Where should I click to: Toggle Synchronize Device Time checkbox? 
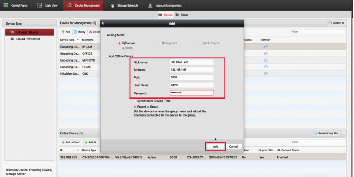[135, 101]
